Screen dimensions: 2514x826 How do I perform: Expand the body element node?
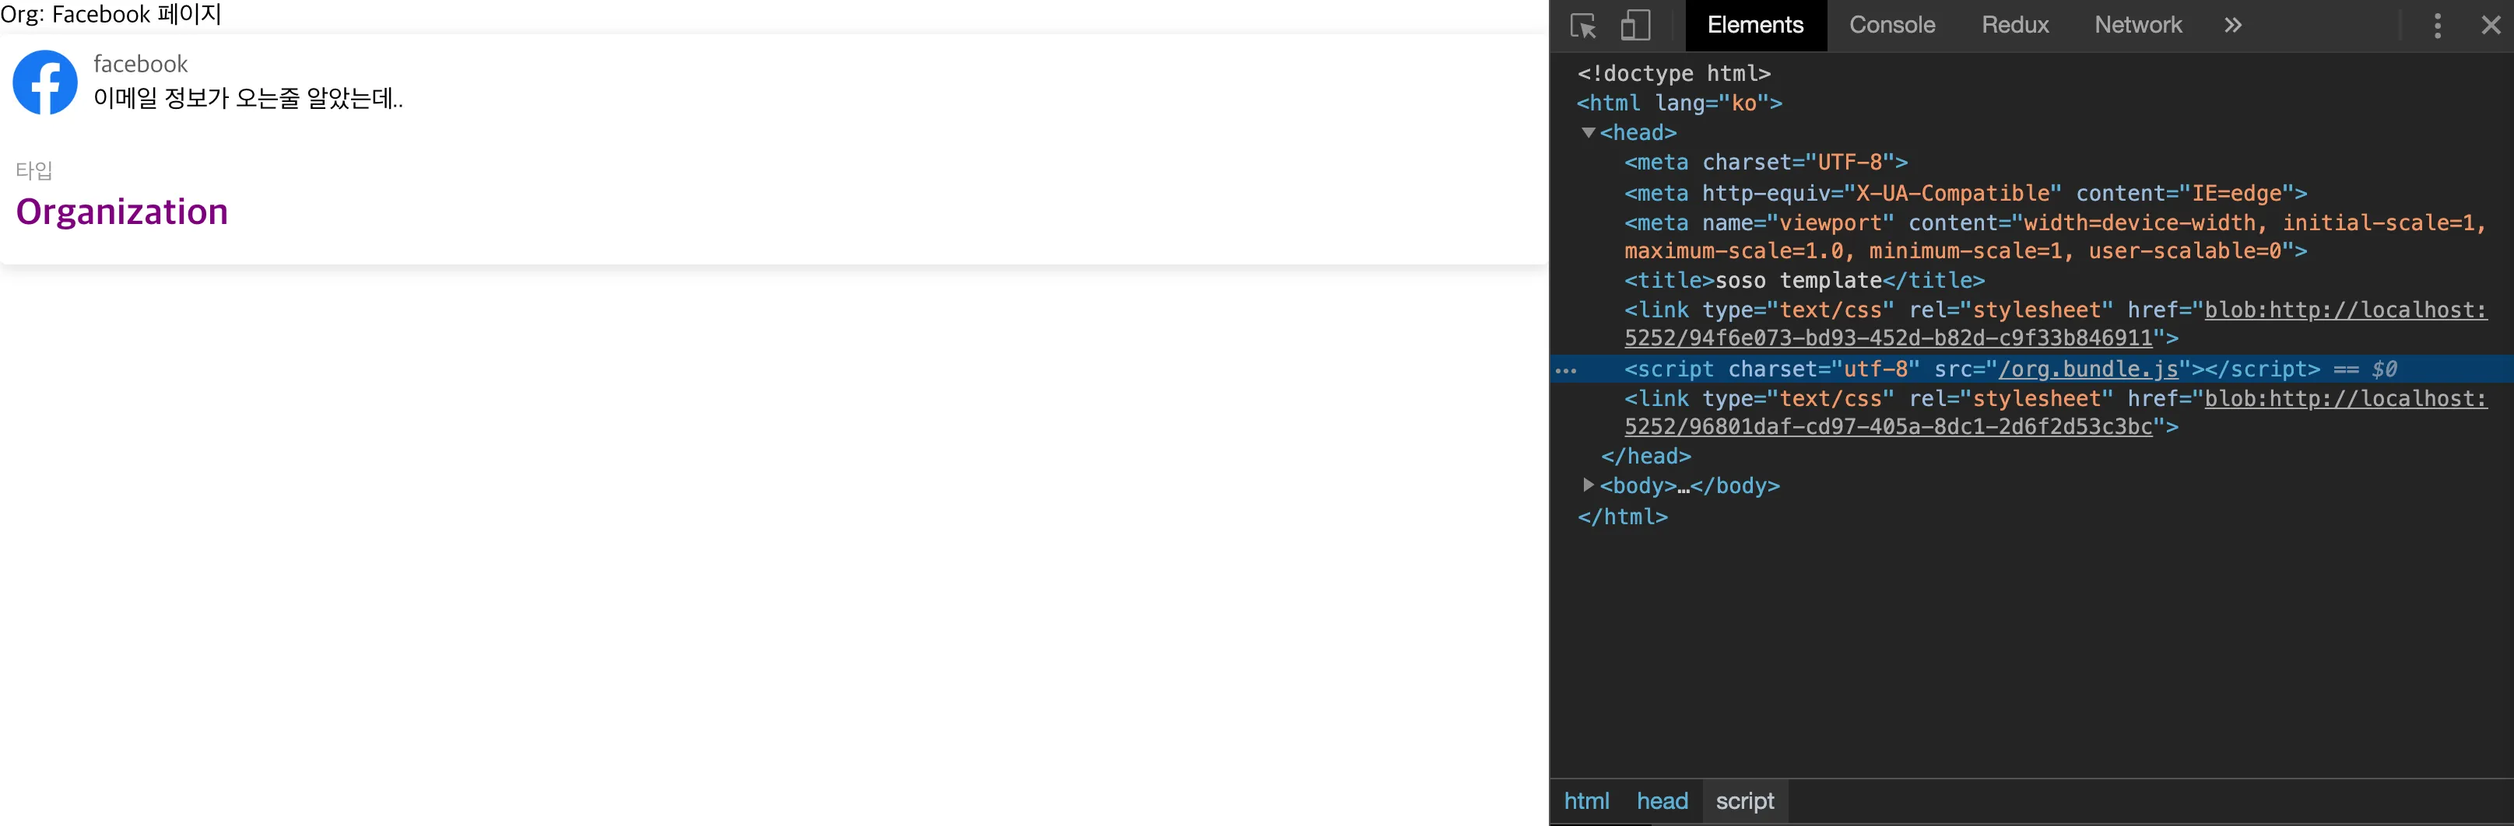click(x=1588, y=485)
